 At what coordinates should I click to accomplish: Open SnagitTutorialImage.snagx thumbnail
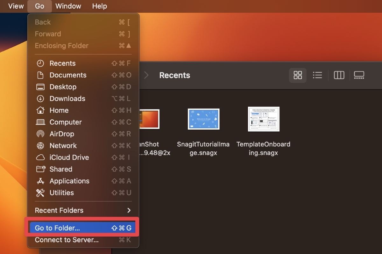point(203,119)
